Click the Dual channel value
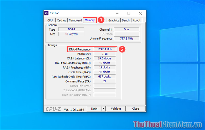This screenshot has width=205, height=130. (127, 29)
